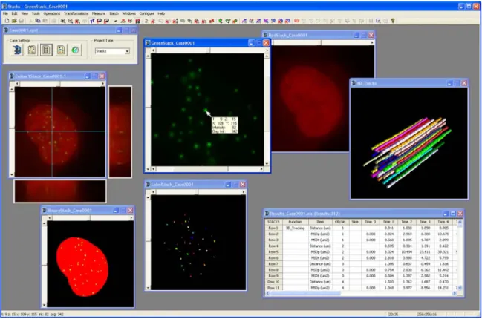Image resolution: width=482 pixels, height=319 pixels.
Task: Open the File menu
Action: click(x=5, y=13)
